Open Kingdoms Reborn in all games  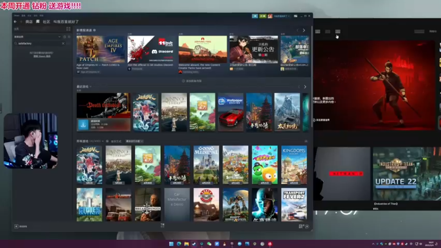(x=294, y=165)
